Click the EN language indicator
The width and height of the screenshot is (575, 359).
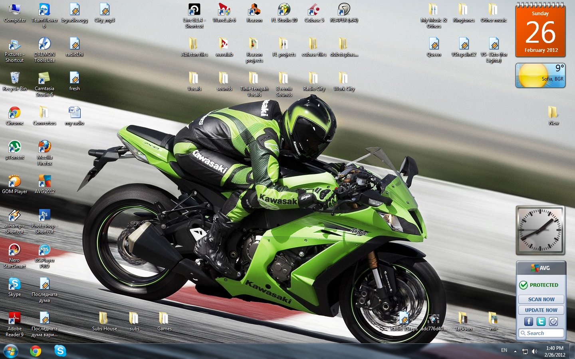pyautogui.click(x=504, y=350)
